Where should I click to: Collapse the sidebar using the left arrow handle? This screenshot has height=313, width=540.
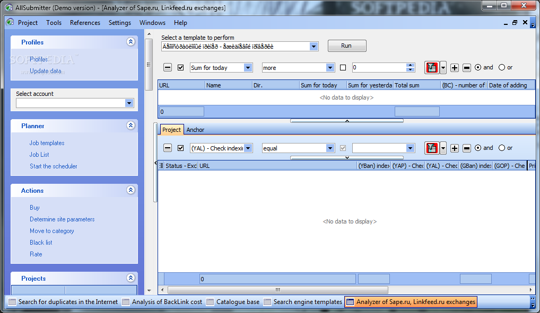pyautogui.click(x=155, y=163)
